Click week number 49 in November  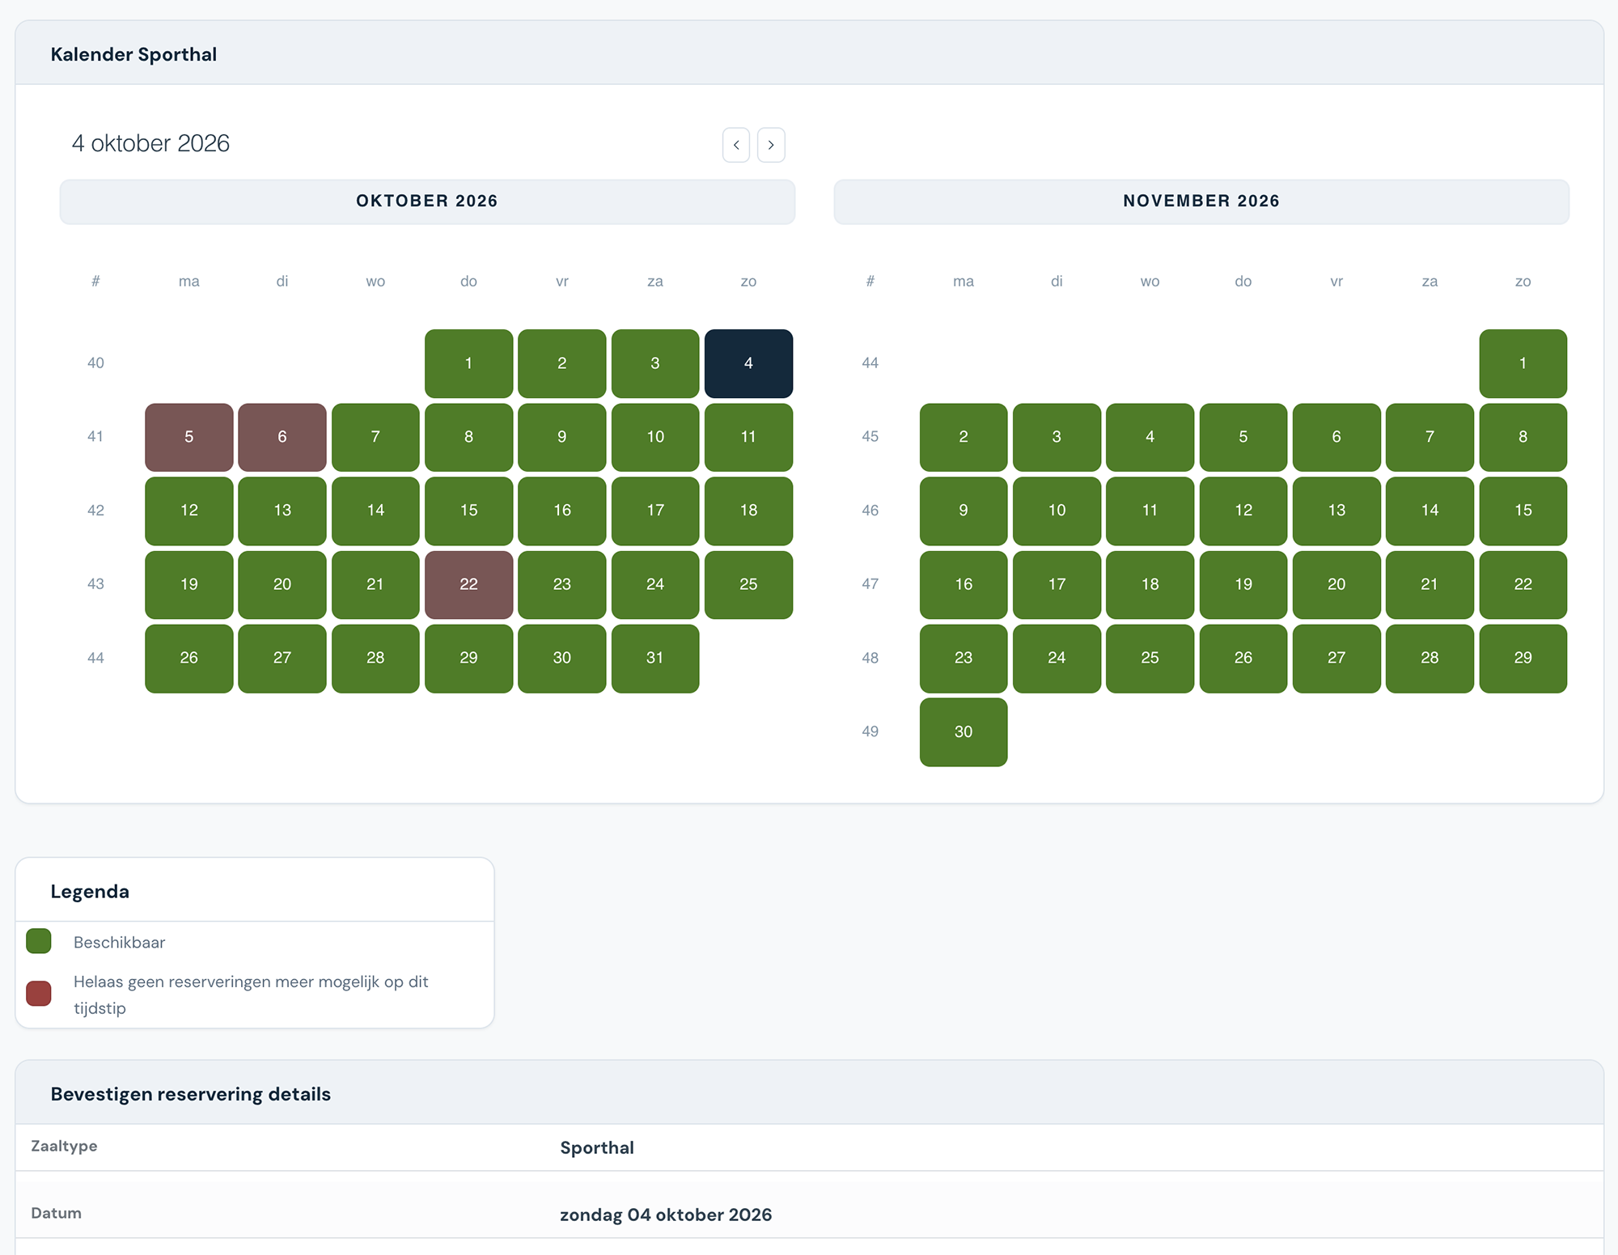pos(870,731)
